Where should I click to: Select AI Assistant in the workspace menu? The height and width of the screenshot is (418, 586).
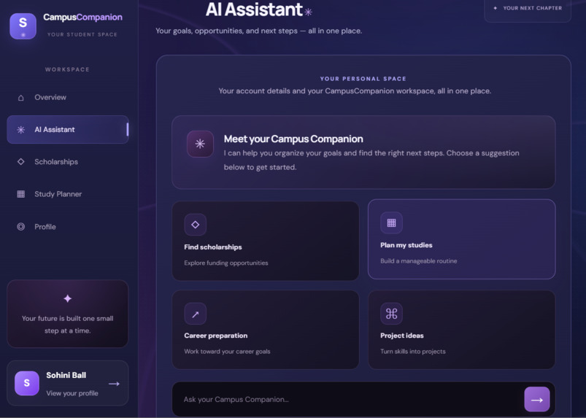click(x=68, y=130)
